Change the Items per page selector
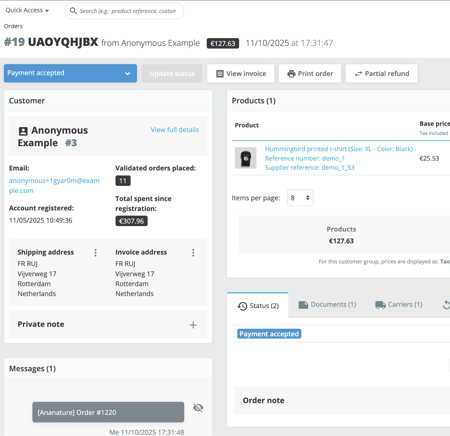 point(300,198)
